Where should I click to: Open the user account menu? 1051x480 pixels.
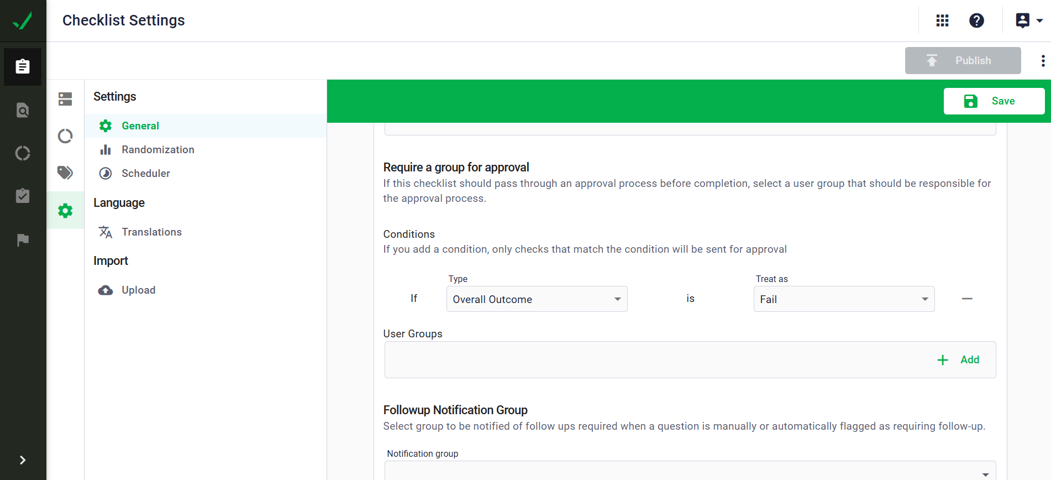1028,20
